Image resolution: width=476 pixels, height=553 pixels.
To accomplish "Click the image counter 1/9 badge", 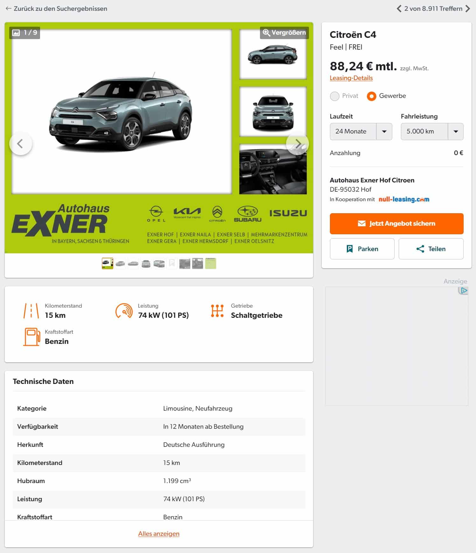I will point(25,32).
